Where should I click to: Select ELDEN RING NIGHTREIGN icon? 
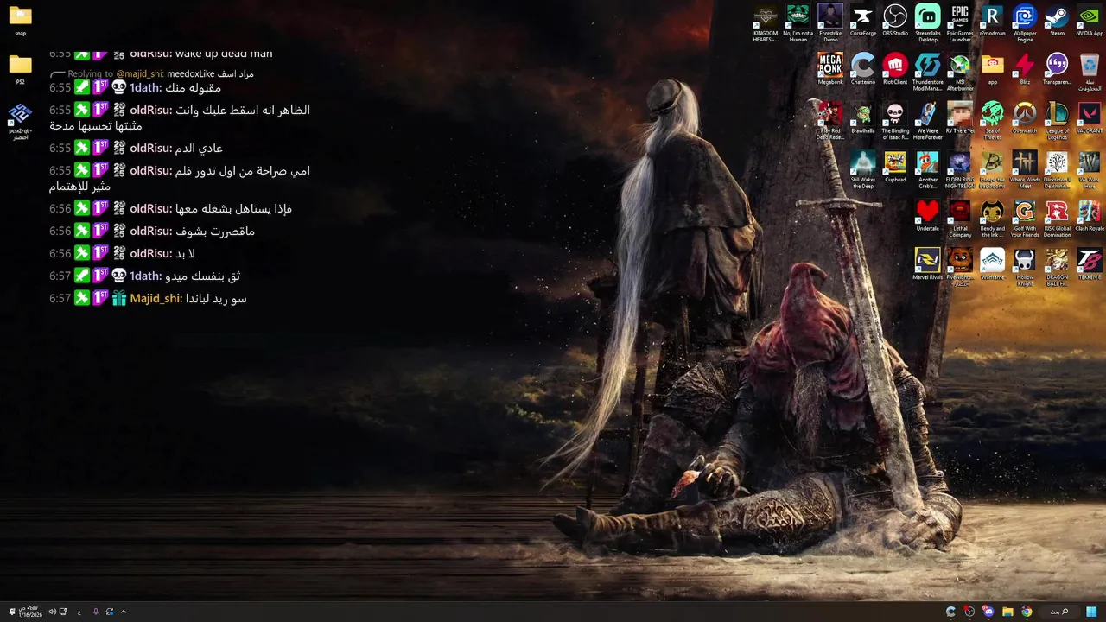pyautogui.click(x=960, y=168)
